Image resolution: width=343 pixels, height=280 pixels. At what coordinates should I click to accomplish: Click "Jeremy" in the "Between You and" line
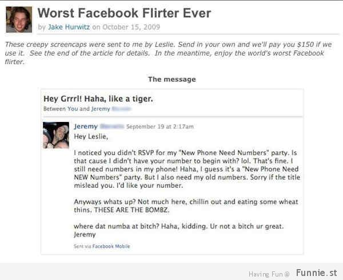tap(101, 109)
